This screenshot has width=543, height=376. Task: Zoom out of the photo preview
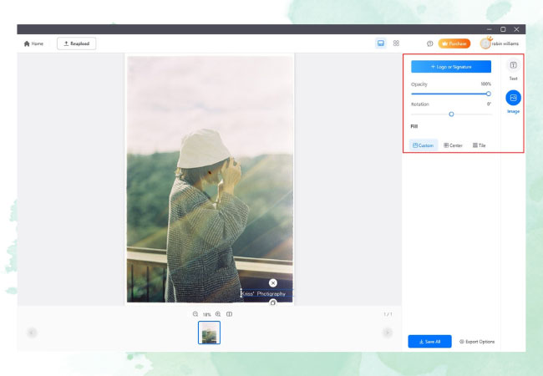[x=195, y=314]
